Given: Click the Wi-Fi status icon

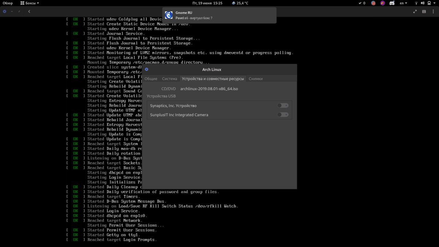Looking at the screenshot, I should (416, 3).
